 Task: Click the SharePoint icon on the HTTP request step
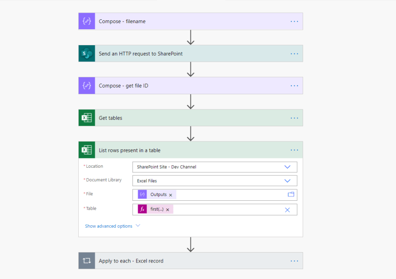pos(87,53)
